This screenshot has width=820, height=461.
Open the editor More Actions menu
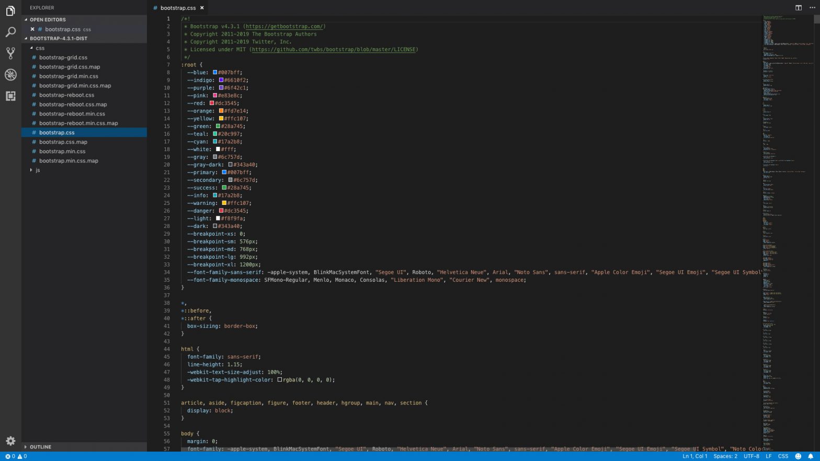(812, 8)
